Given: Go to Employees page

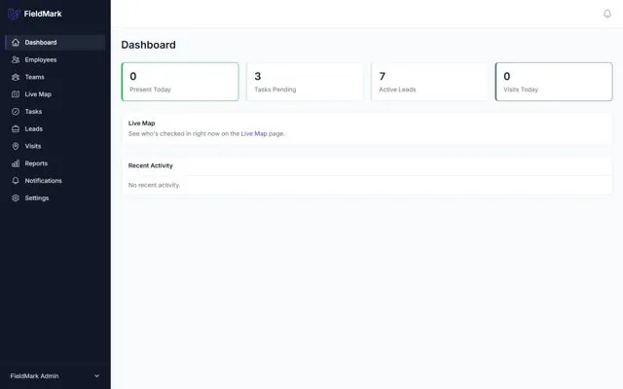Looking at the screenshot, I should point(55,59).
